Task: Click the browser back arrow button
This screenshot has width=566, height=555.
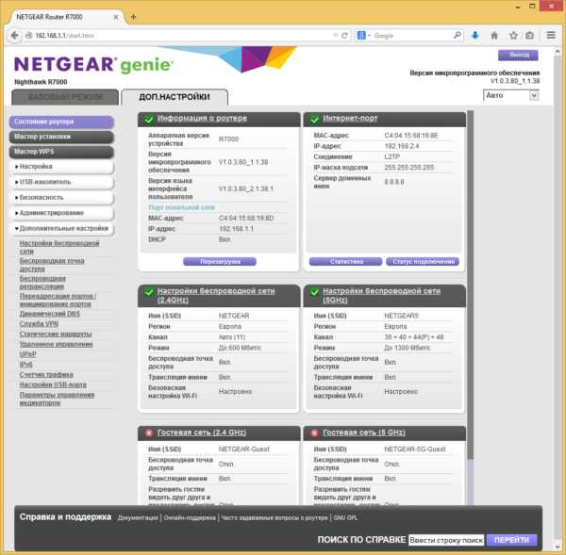Action: click(x=14, y=36)
